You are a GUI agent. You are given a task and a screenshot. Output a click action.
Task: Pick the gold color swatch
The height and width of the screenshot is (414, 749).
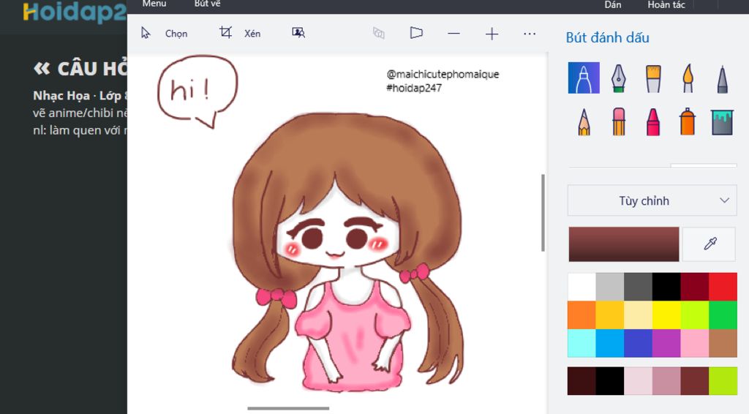pos(609,315)
